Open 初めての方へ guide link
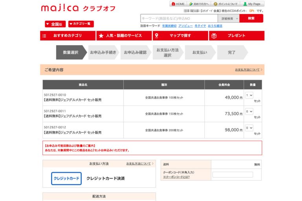Screen dimensions: 302x201 click(x=199, y=4)
